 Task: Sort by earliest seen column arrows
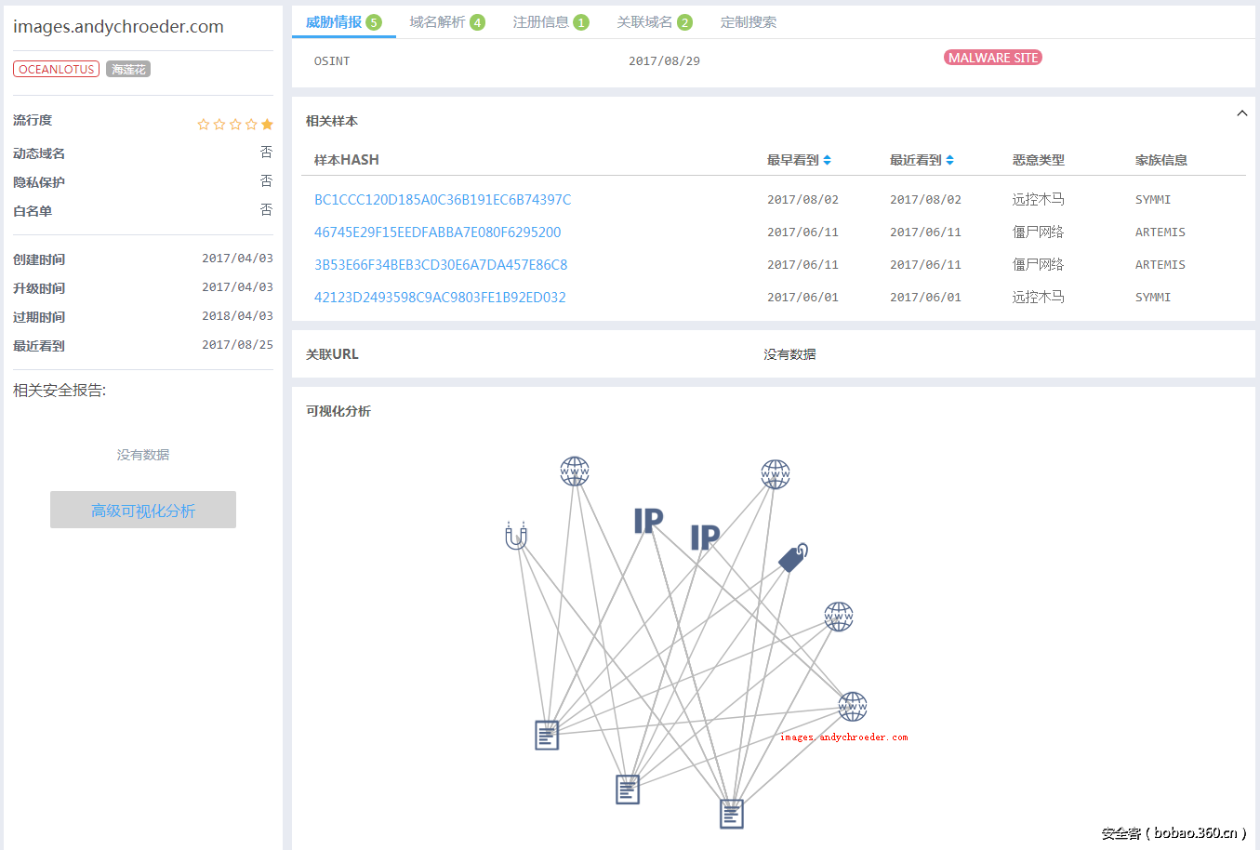tap(827, 160)
